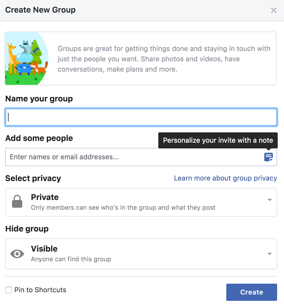Screen dimensions: 284x306
Task: Click the note icon to personalize your invite
Action: pyautogui.click(x=269, y=157)
